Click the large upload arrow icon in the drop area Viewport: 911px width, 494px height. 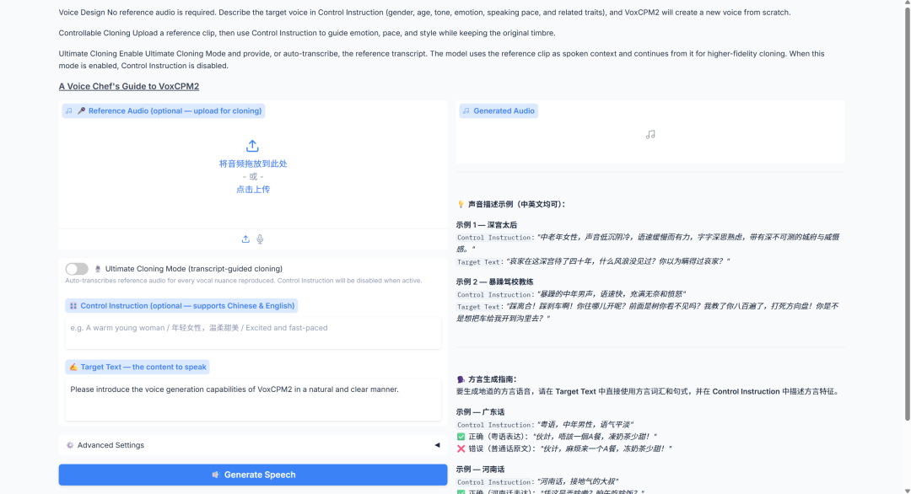tap(252, 146)
